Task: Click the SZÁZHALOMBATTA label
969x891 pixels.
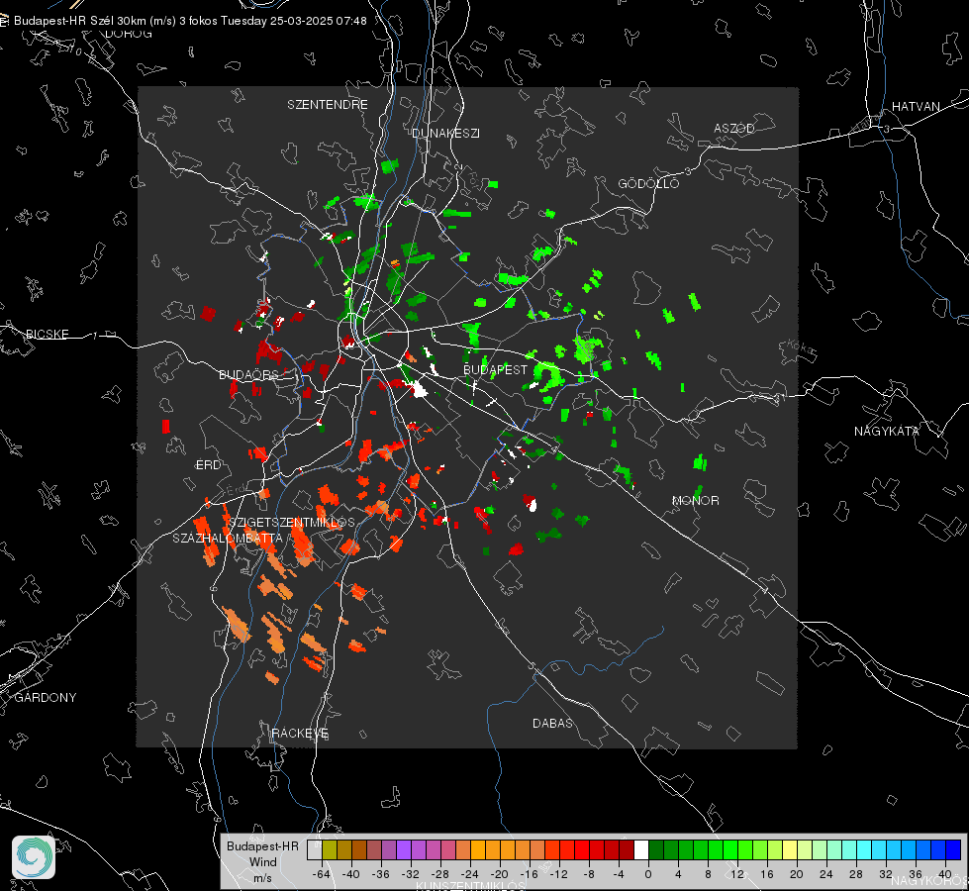Action: (x=228, y=538)
